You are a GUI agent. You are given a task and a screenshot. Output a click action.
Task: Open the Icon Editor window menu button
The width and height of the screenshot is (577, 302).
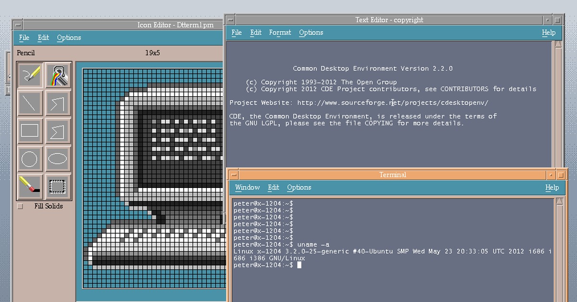18,25
